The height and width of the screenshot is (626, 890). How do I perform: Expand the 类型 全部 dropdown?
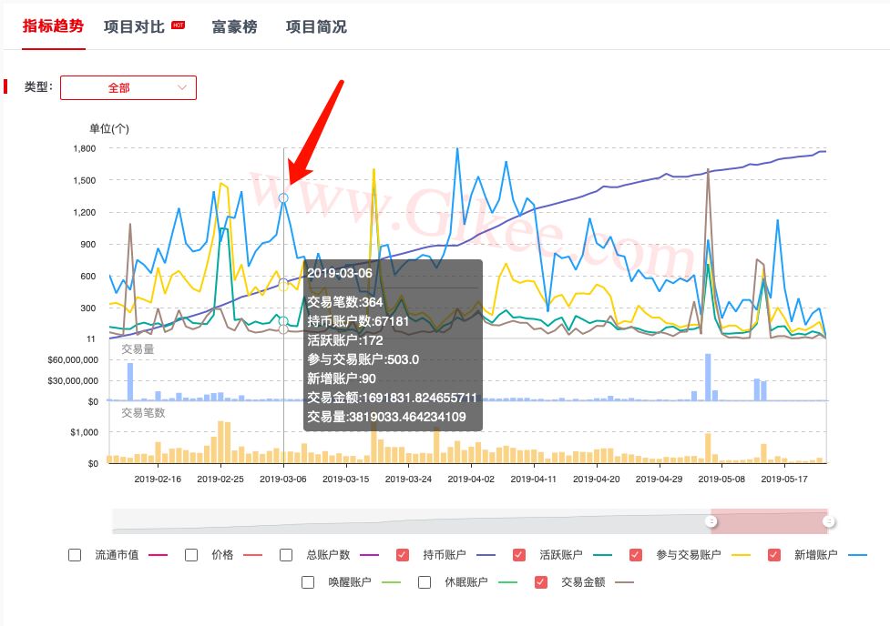coord(128,88)
